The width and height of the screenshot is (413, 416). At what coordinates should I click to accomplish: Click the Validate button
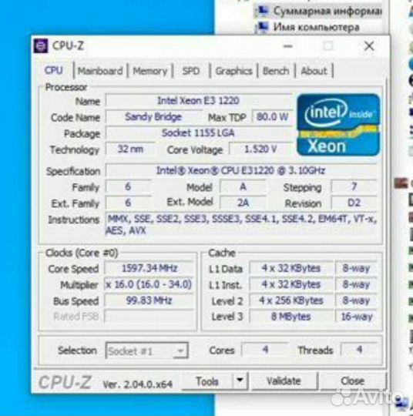(x=284, y=381)
